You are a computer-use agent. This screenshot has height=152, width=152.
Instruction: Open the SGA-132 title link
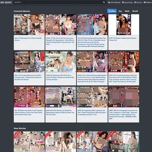[28, 77]
